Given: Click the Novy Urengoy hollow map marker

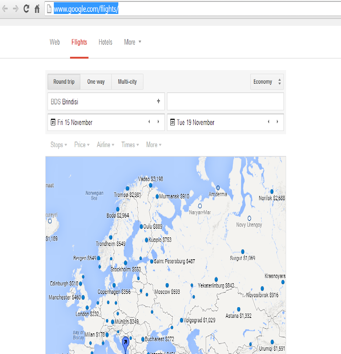Looking at the screenshot, I should (x=249, y=218).
